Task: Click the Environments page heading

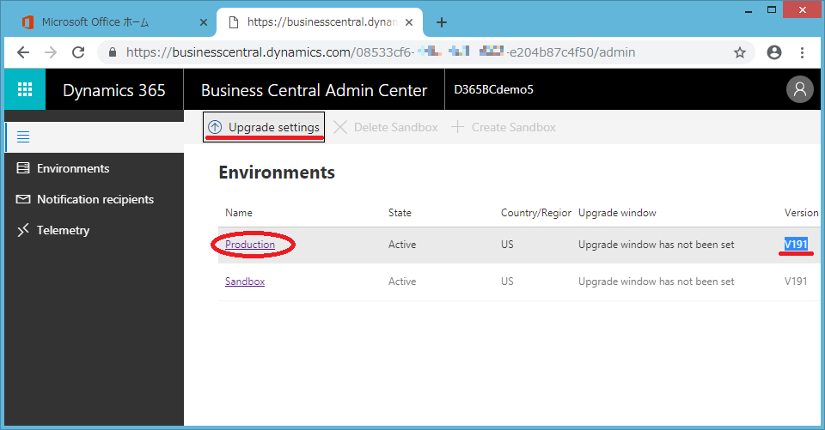Action: tap(277, 173)
